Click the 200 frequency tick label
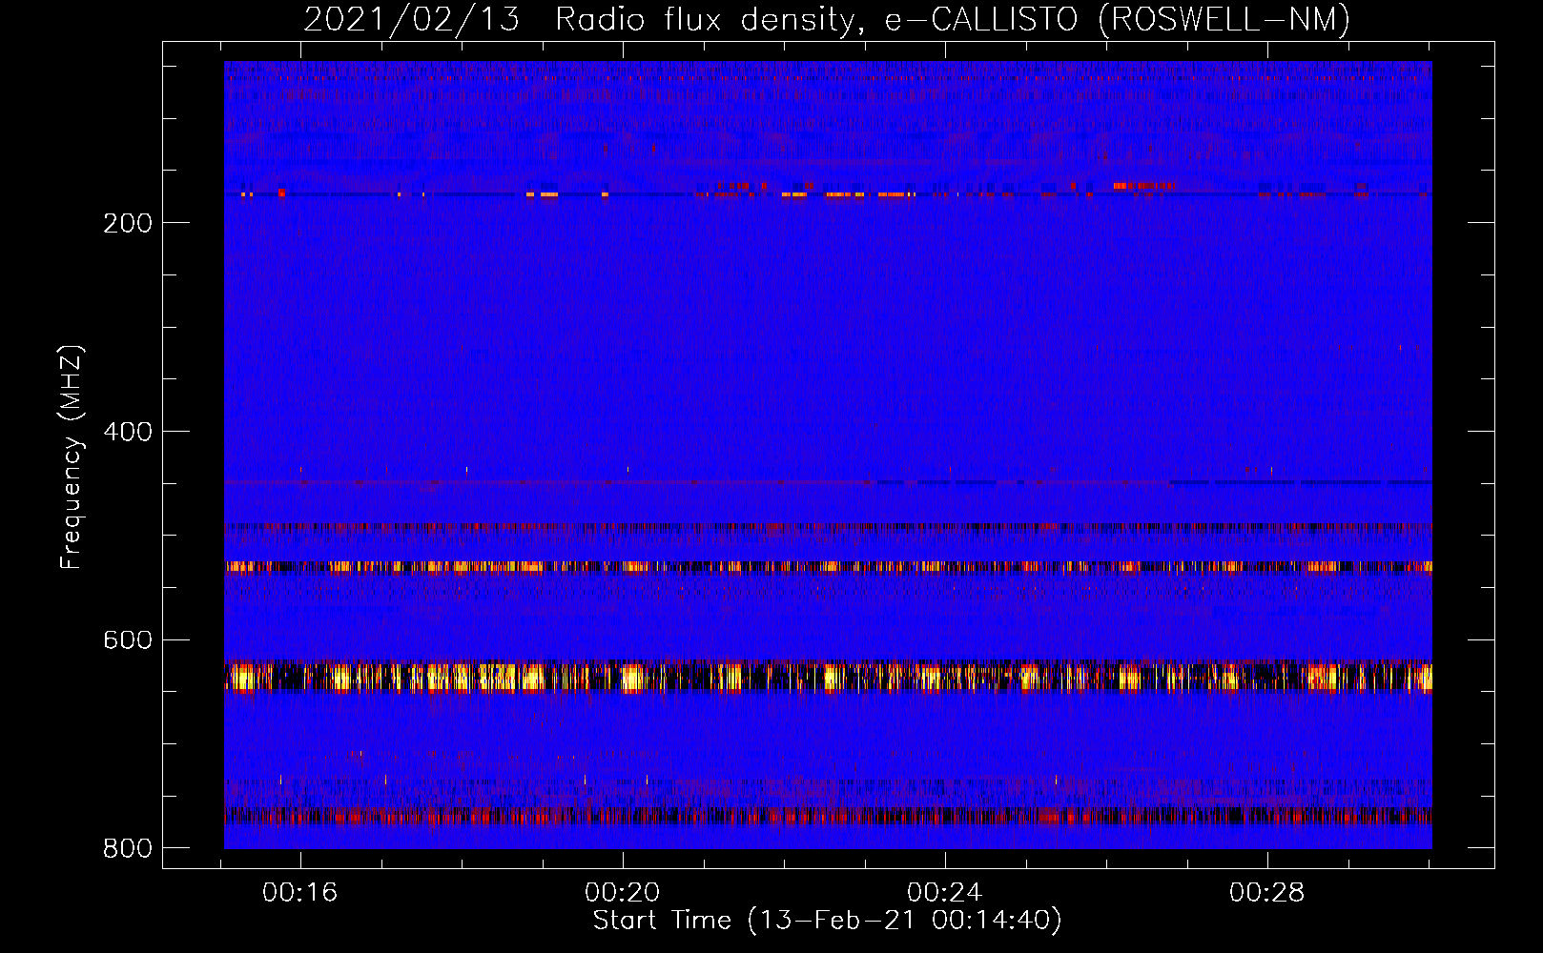1543x953 pixels. pos(128,223)
